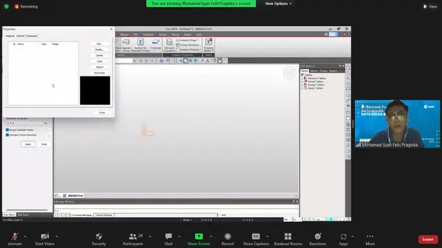The image size is (442, 248).
Task: Select the Thickness ribbon icon
Action: (x=155, y=44)
